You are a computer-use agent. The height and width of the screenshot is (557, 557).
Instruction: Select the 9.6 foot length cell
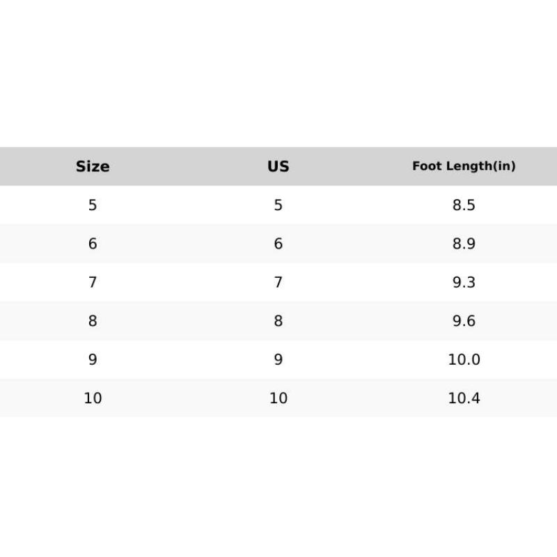click(464, 321)
